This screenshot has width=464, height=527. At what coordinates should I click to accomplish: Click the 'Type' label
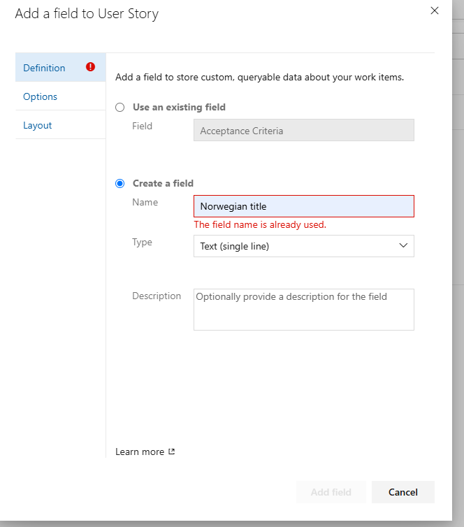coord(142,243)
